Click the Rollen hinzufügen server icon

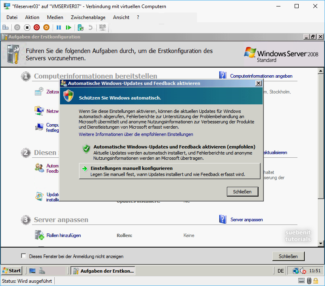39,235
